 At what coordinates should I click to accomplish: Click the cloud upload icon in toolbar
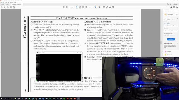coord(8,7)
